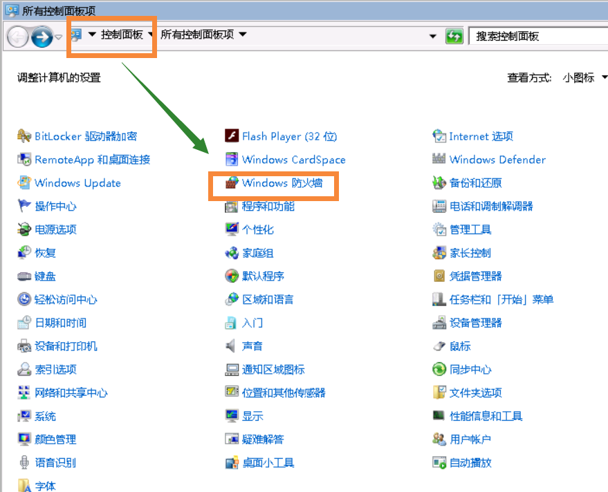Screen dimensions: 608x492
Task: Open the 字体 link
Action: click(x=45, y=486)
